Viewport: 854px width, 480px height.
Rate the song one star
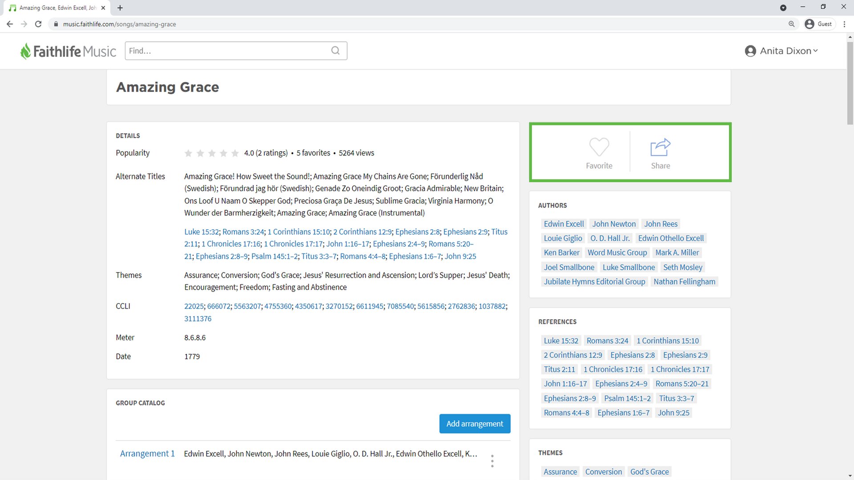click(188, 153)
